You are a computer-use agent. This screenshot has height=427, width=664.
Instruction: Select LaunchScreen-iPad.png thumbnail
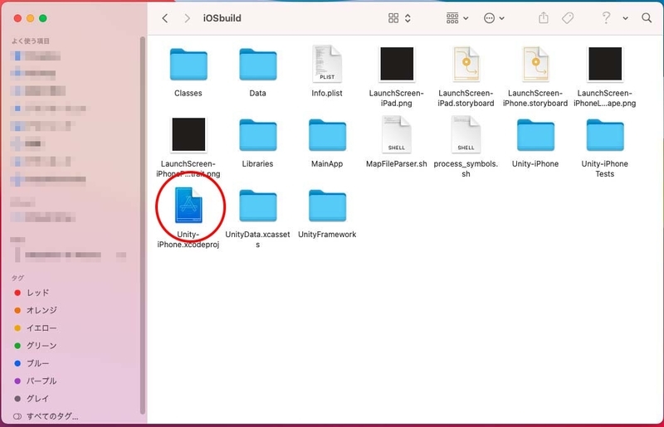pos(397,64)
